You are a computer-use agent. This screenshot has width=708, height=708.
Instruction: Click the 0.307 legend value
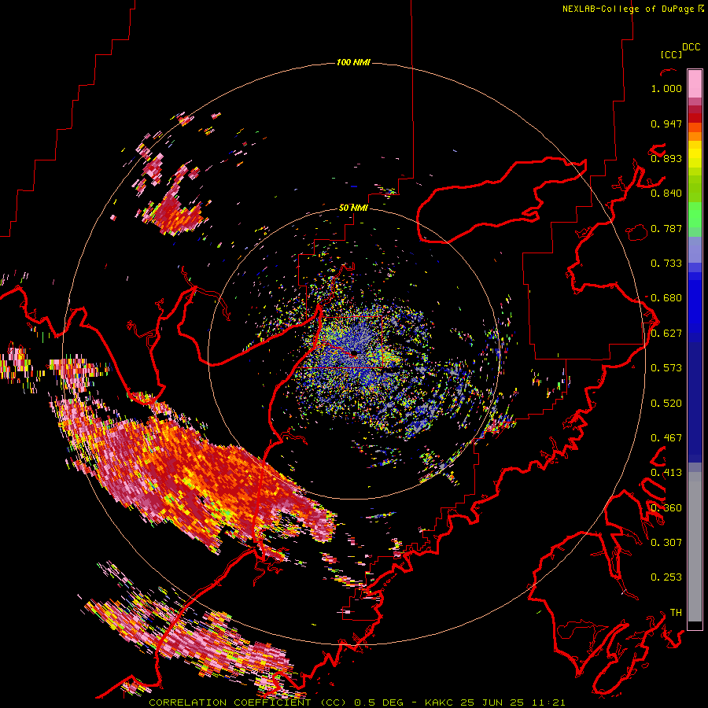tap(666, 542)
